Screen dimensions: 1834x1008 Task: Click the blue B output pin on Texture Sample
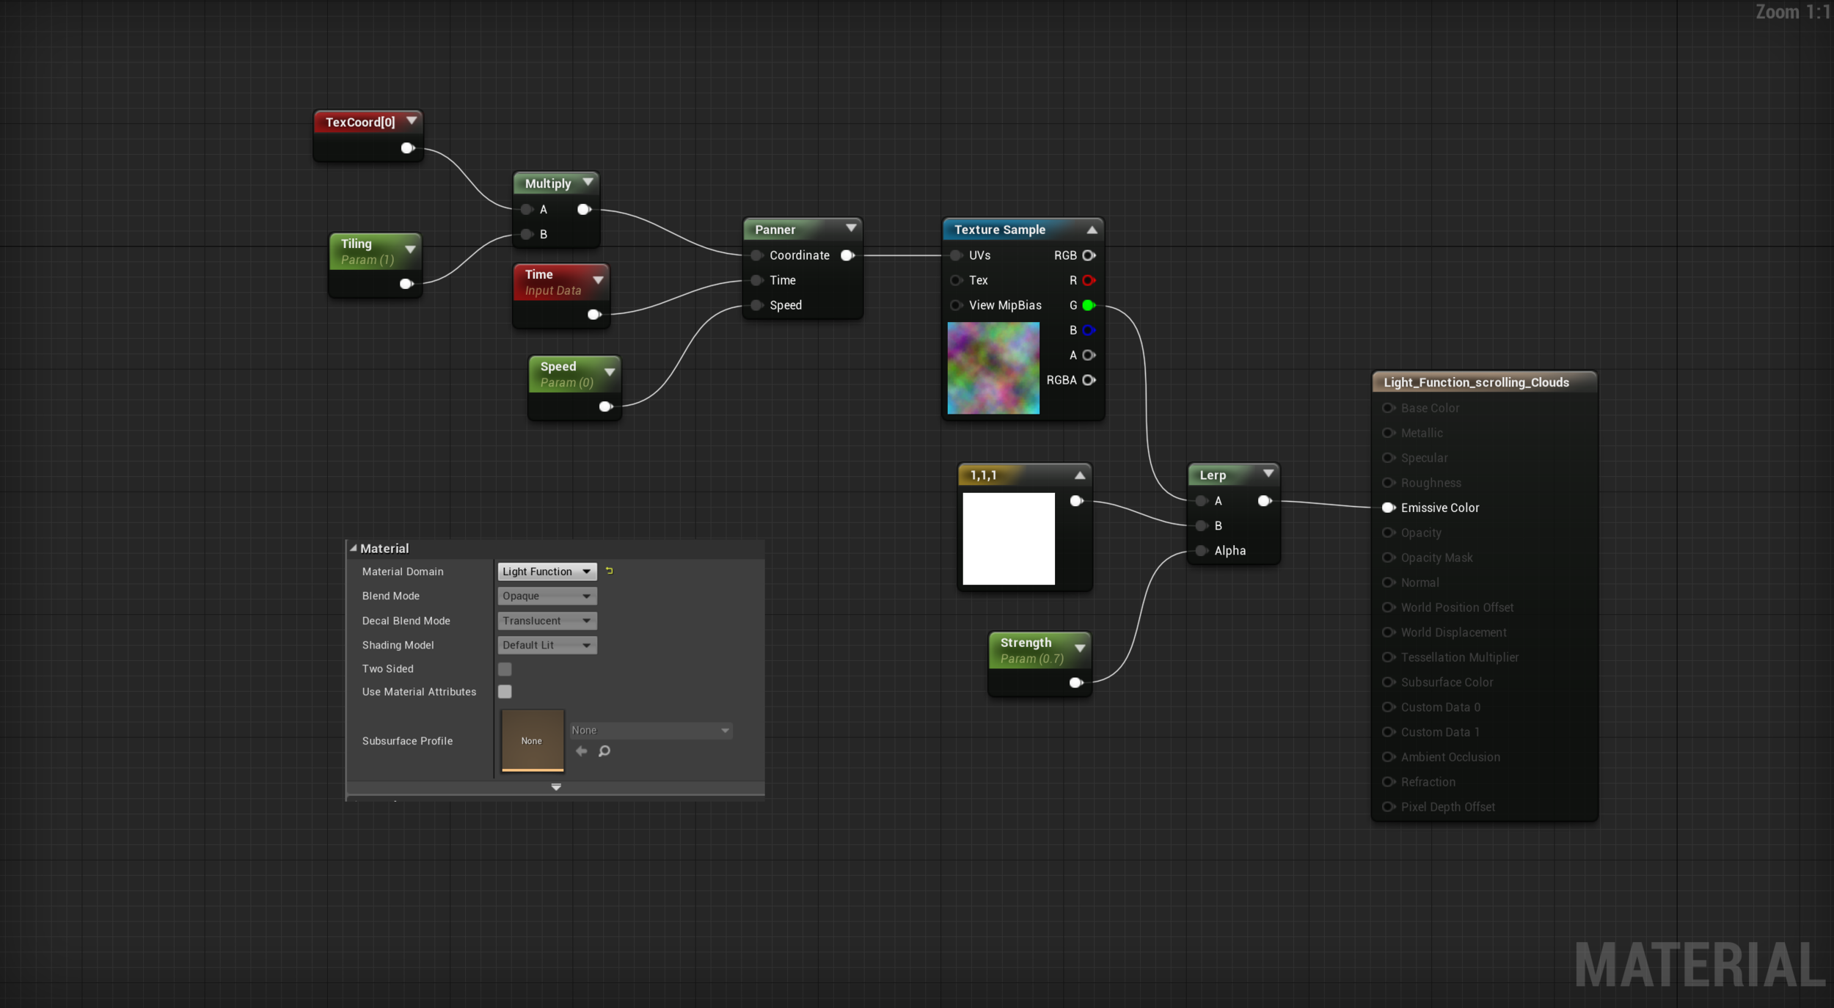click(1089, 330)
